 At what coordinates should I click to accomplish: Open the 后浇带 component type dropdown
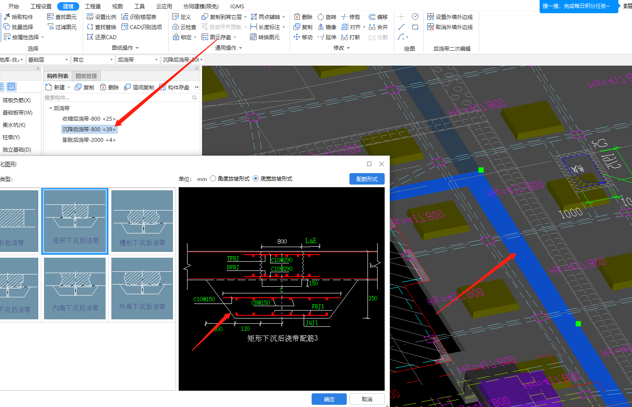tap(138, 59)
